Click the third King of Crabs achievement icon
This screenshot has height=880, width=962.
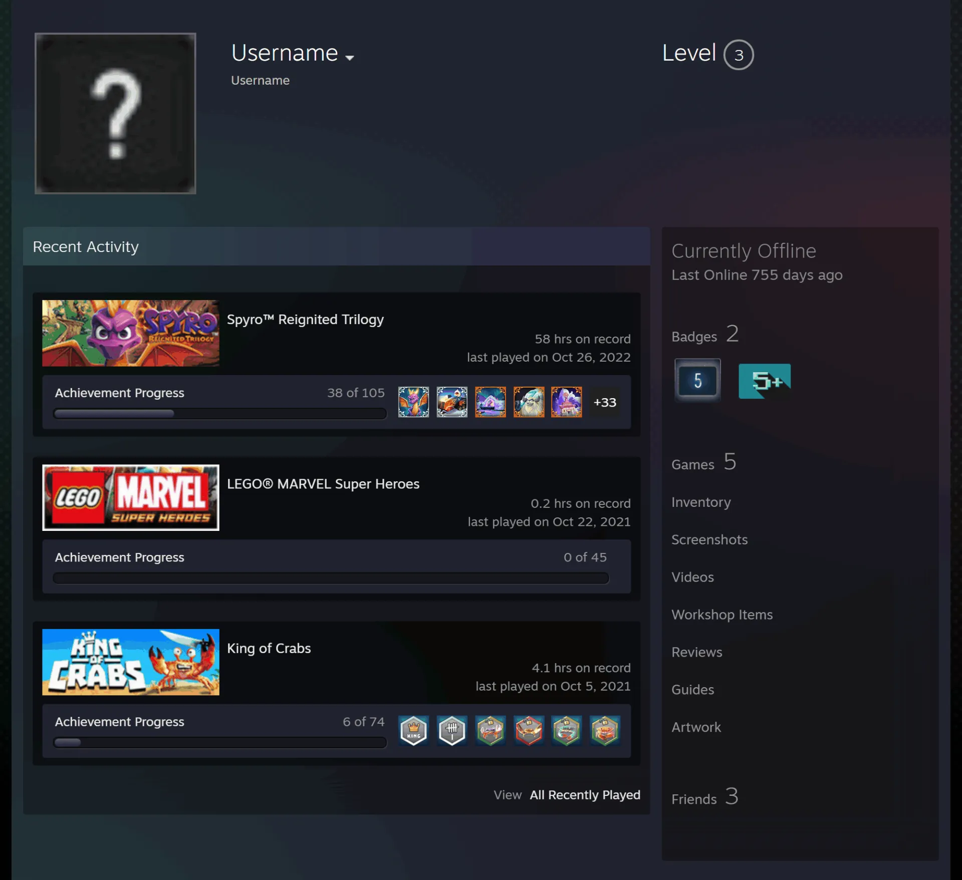coord(491,731)
